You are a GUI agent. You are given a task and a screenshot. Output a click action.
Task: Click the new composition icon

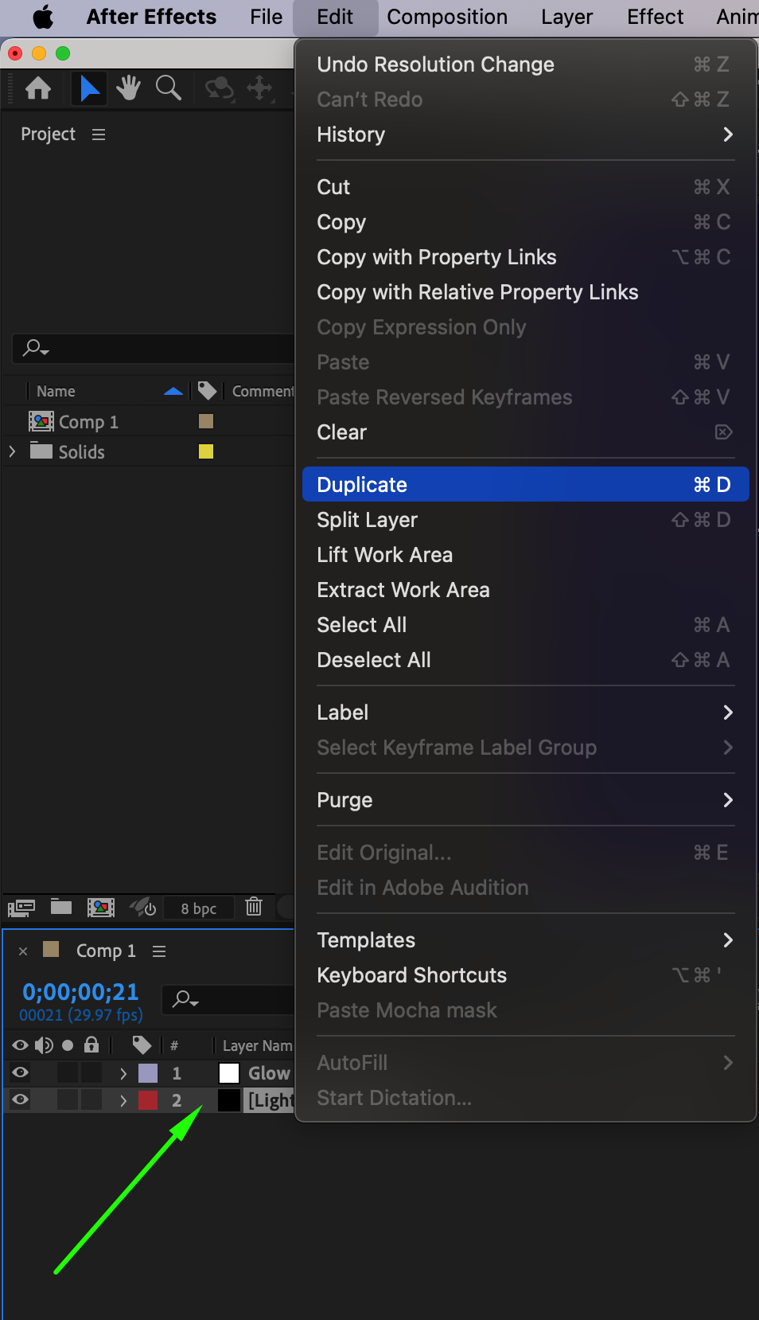click(x=101, y=907)
